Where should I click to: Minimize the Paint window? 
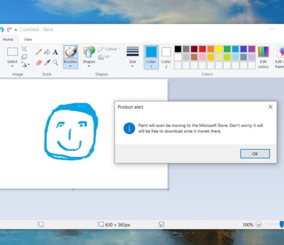(272, 29)
